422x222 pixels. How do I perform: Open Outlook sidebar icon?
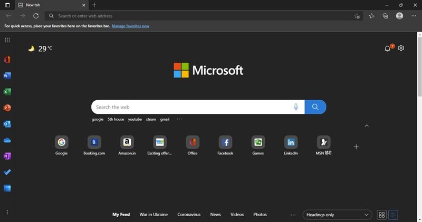tap(7, 124)
